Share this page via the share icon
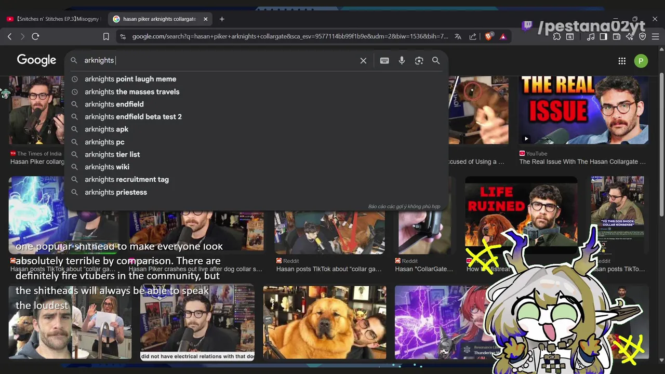The height and width of the screenshot is (374, 665). 473,36
